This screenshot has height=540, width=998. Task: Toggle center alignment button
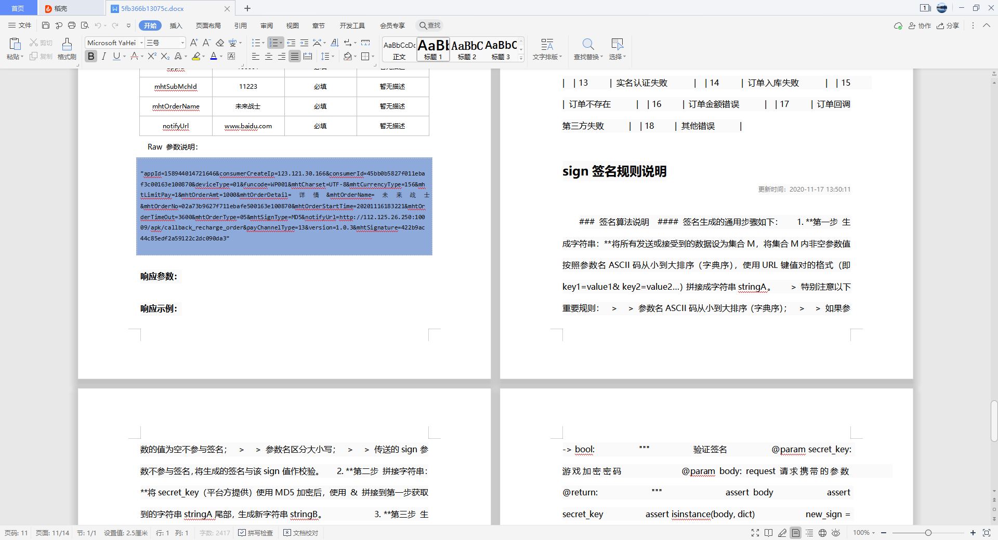click(268, 56)
